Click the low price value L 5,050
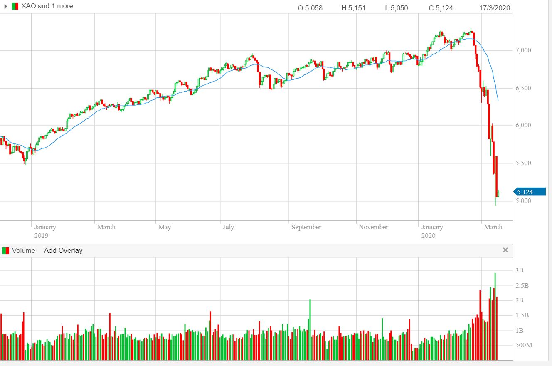Image resolution: width=552 pixels, height=366 pixels. [x=396, y=8]
